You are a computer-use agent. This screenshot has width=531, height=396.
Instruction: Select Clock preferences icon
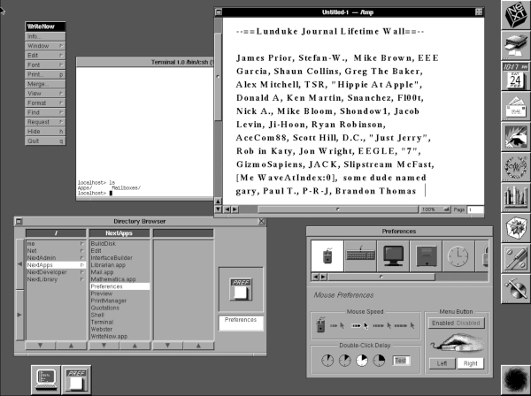click(x=458, y=256)
